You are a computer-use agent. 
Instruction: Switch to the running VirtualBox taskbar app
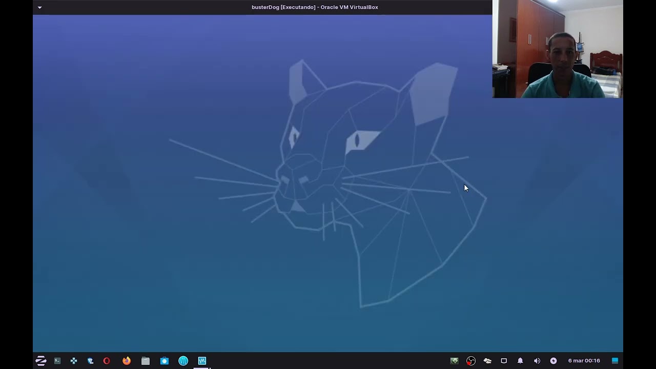(202, 361)
